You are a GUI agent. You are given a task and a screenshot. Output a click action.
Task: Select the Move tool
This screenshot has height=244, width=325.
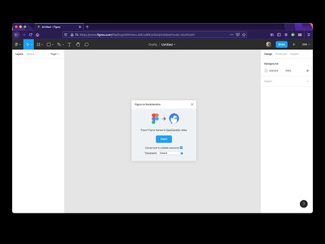28,45
